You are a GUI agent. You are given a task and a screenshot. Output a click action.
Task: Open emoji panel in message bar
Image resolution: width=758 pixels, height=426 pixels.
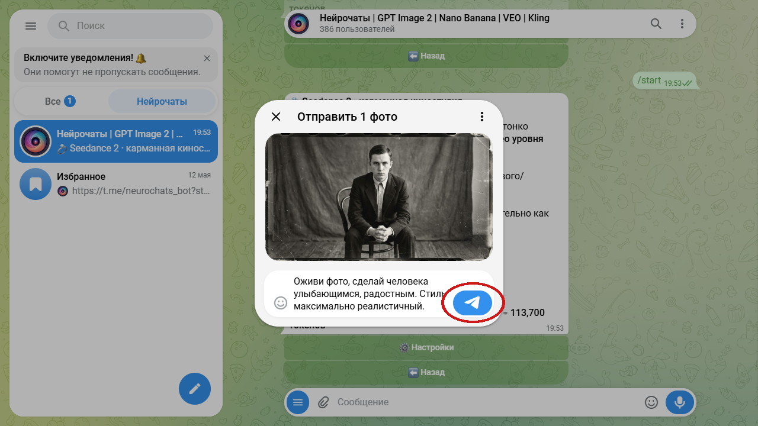click(651, 402)
